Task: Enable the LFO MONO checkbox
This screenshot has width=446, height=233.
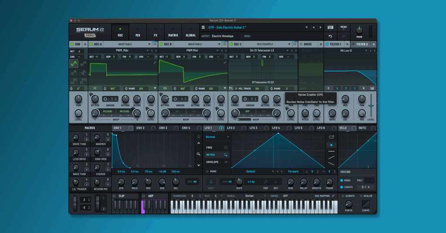Action: [x=207, y=171]
